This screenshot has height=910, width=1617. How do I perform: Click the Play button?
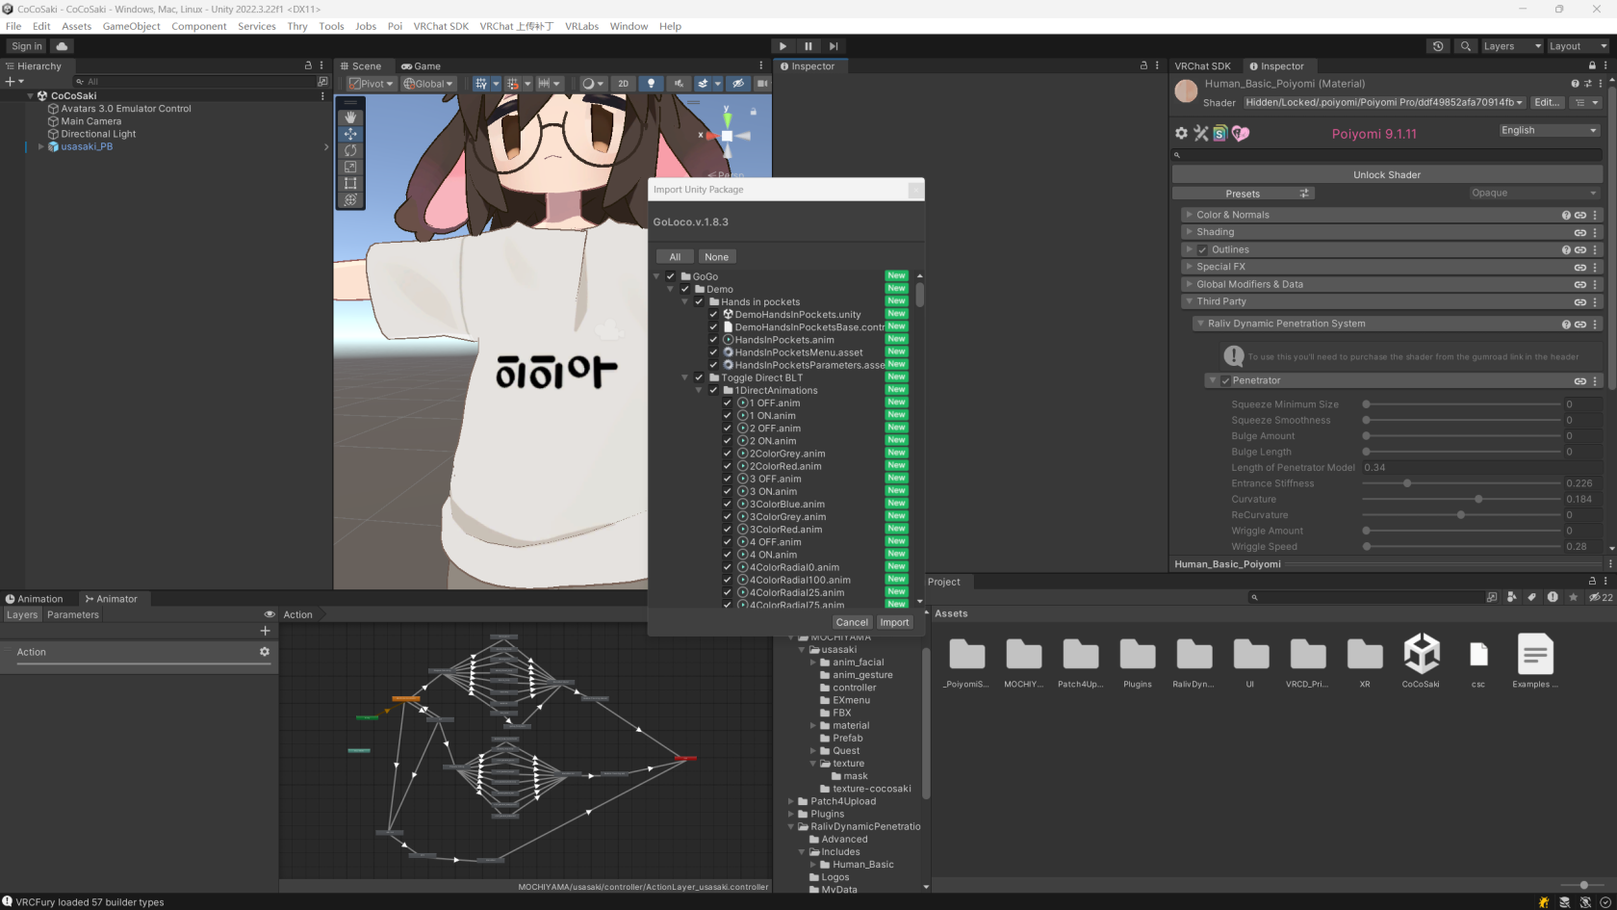tap(783, 46)
